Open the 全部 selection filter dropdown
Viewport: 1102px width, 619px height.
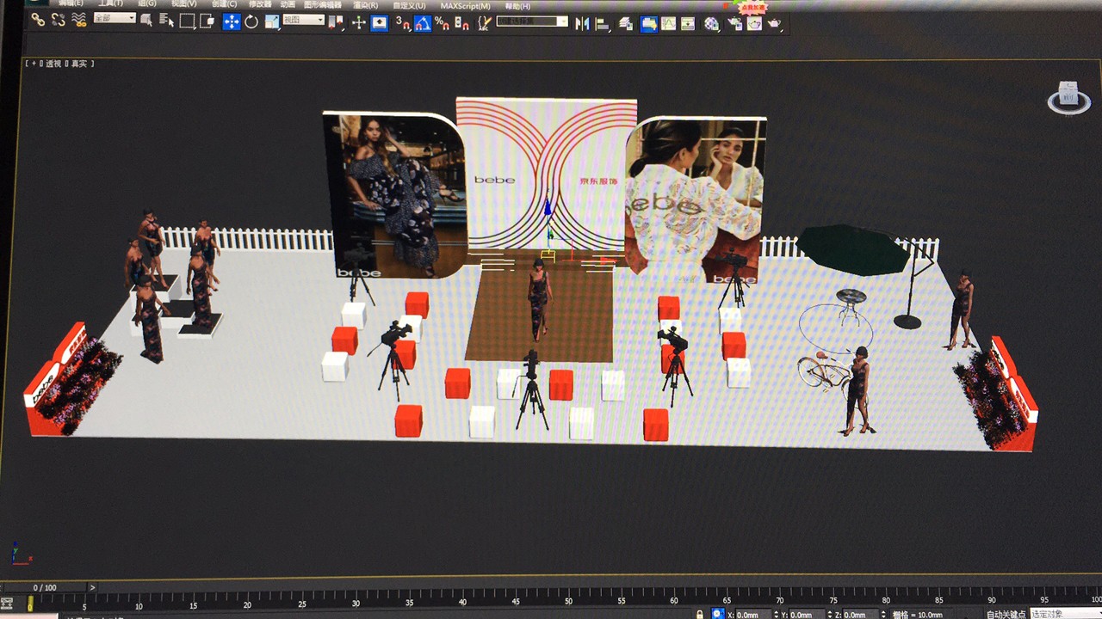point(115,18)
